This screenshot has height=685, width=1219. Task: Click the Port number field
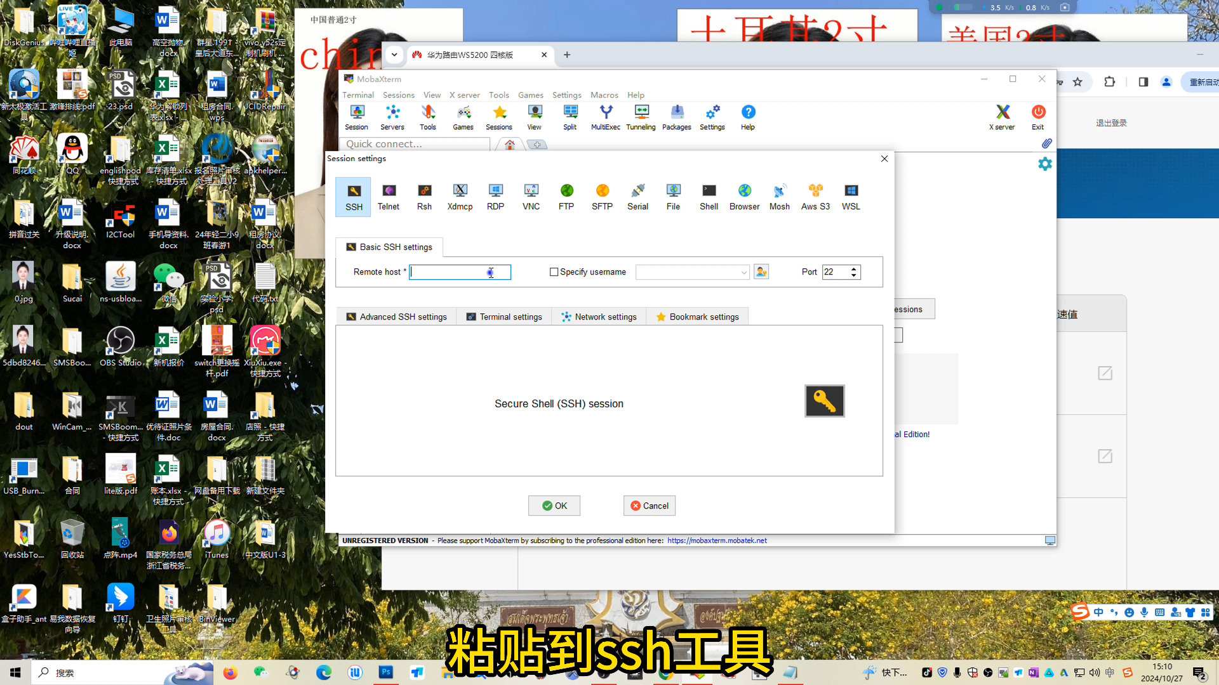point(836,272)
